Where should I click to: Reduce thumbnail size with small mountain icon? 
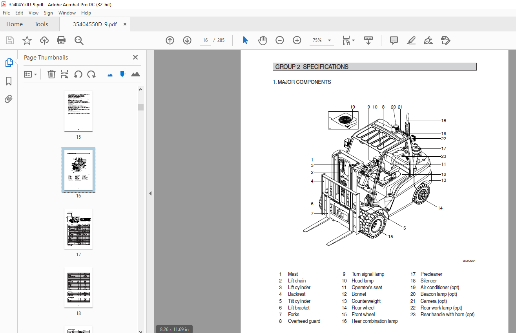(110, 74)
